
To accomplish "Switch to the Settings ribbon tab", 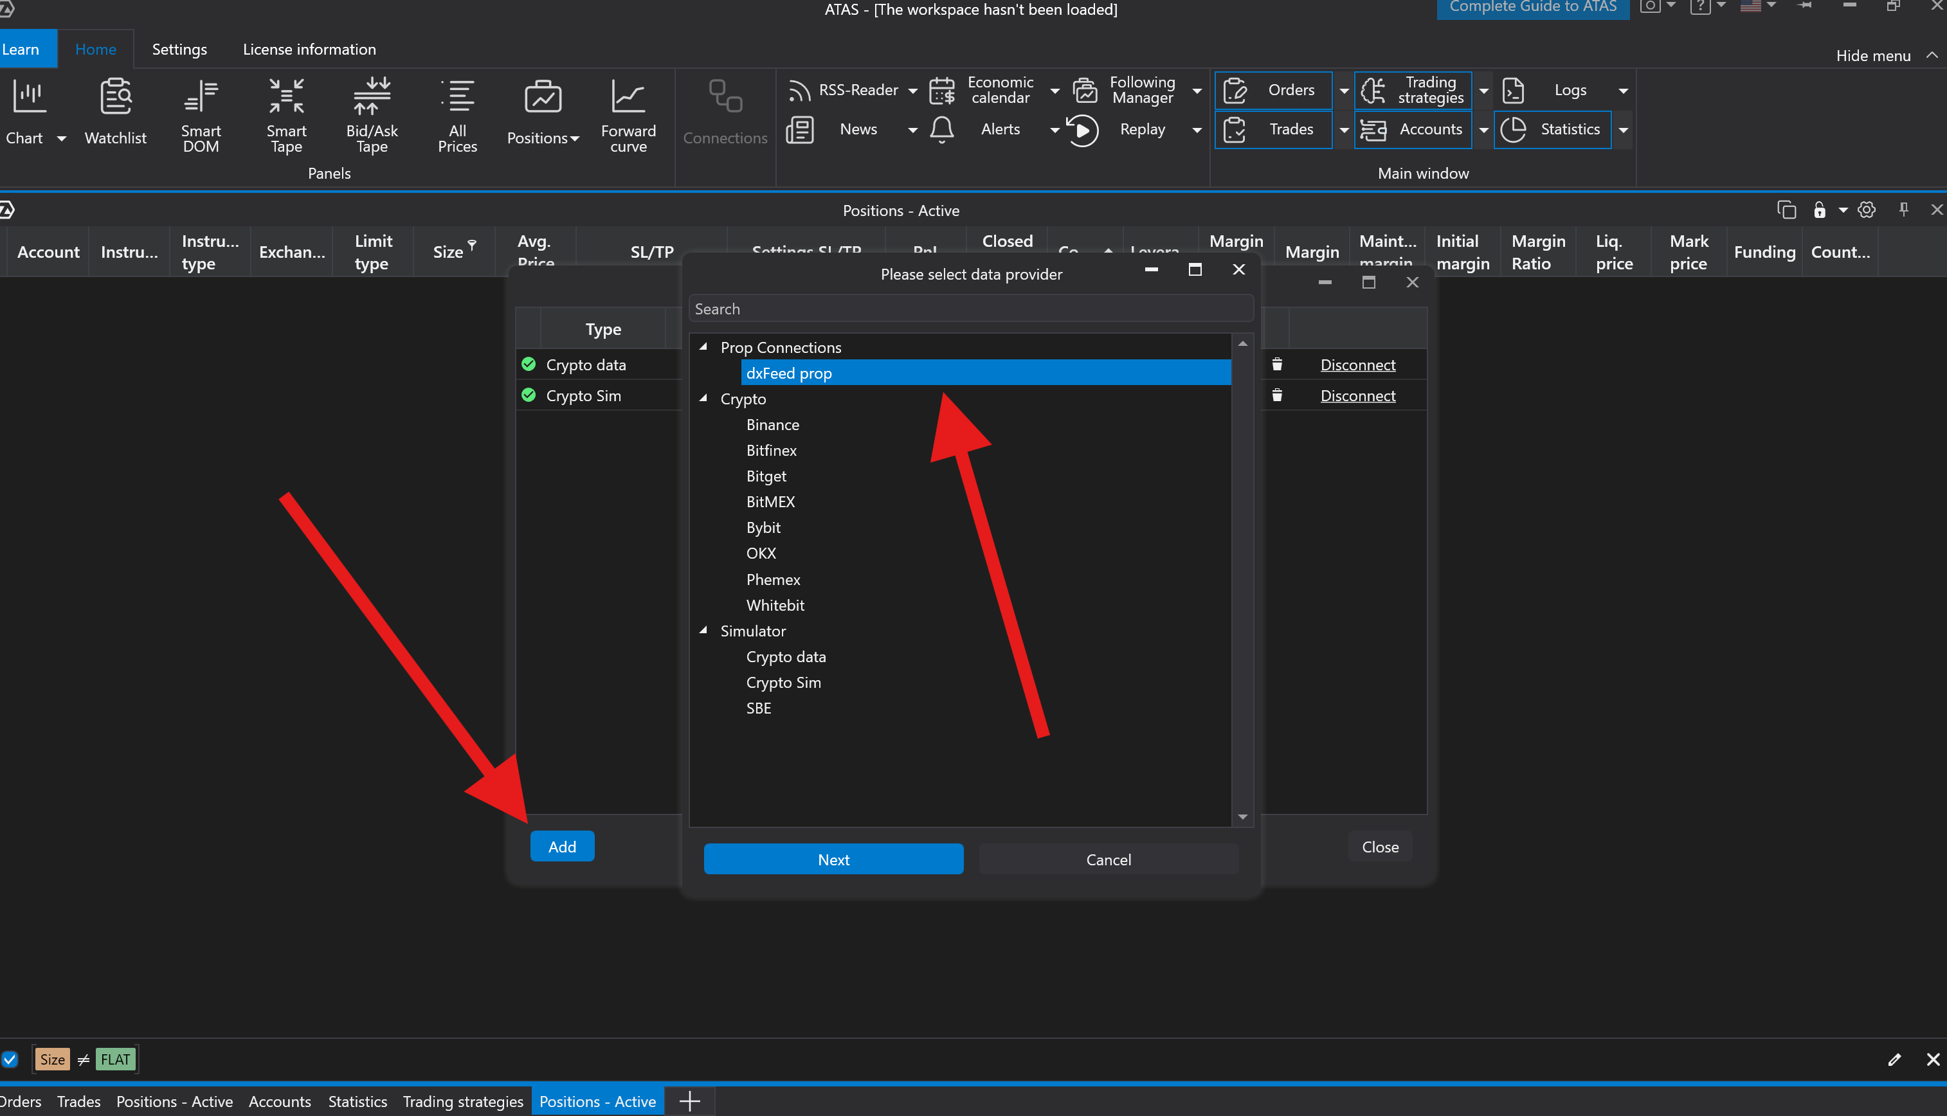I will pyautogui.click(x=179, y=49).
